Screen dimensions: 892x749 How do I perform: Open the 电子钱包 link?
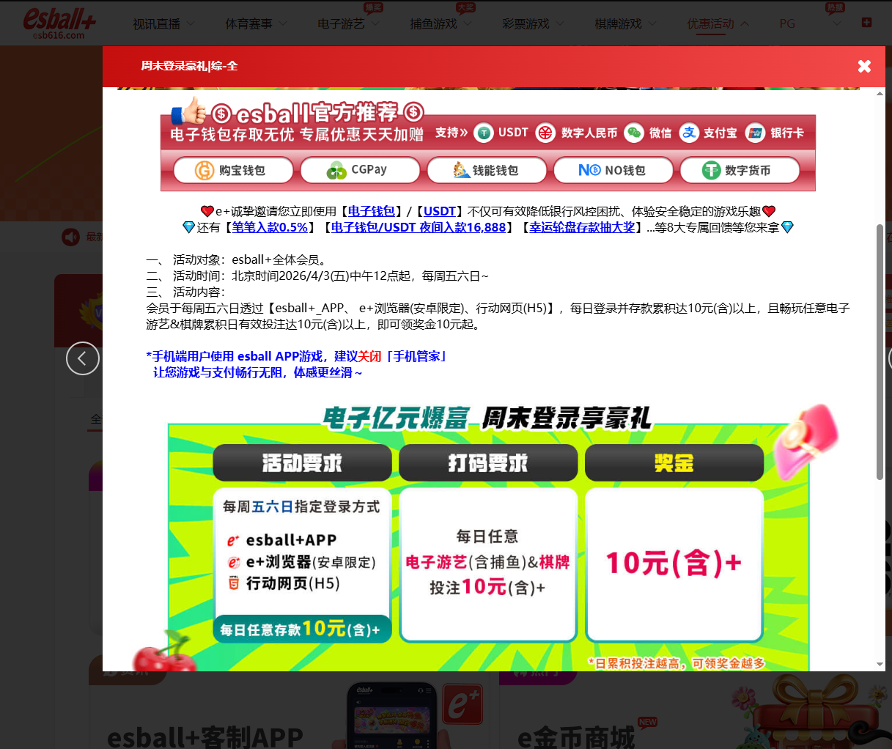372,211
